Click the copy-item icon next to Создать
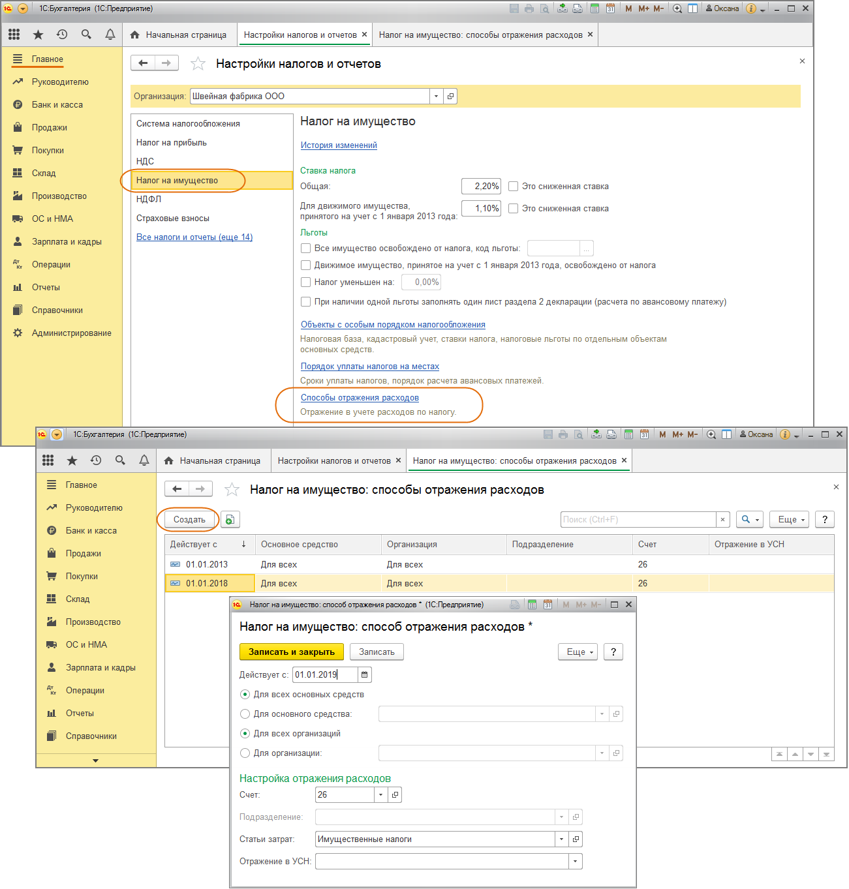This screenshot has height=889, width=849. pyautogui.click(x=230, y=519)
